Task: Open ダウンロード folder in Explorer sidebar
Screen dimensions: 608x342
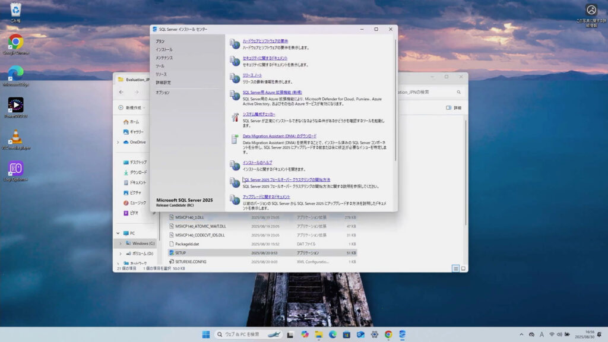Action: coord(135,172)
